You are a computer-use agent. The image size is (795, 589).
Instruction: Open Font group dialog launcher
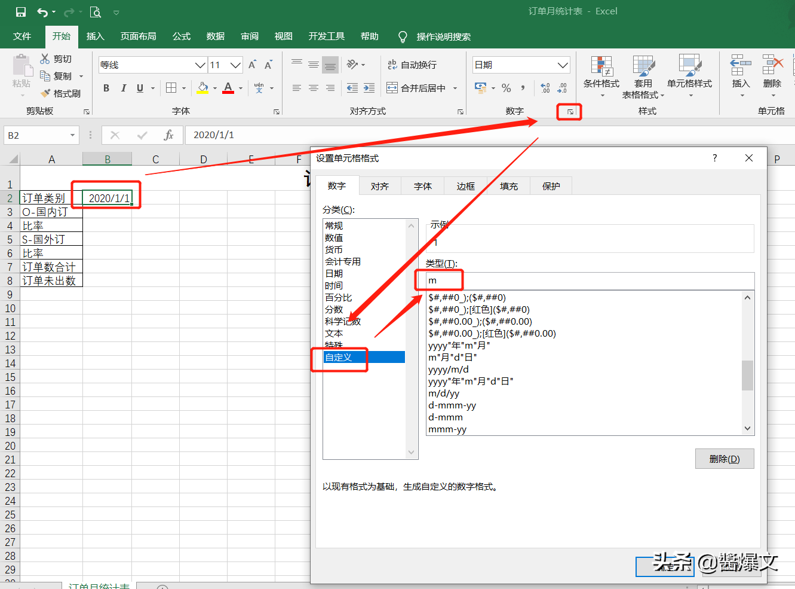click(277, 112)
